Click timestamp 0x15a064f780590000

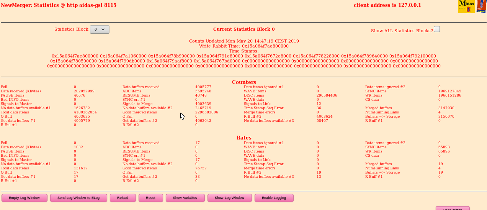74,61
